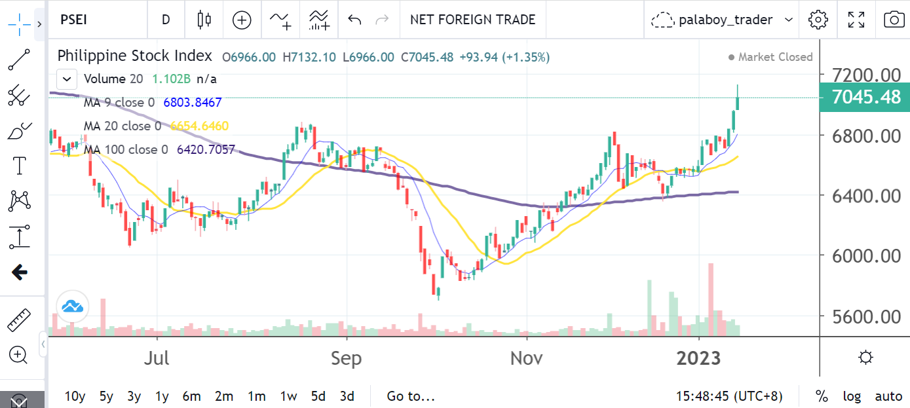
Task: Toggle log scale on the price axis
Action: pos(852,396)
